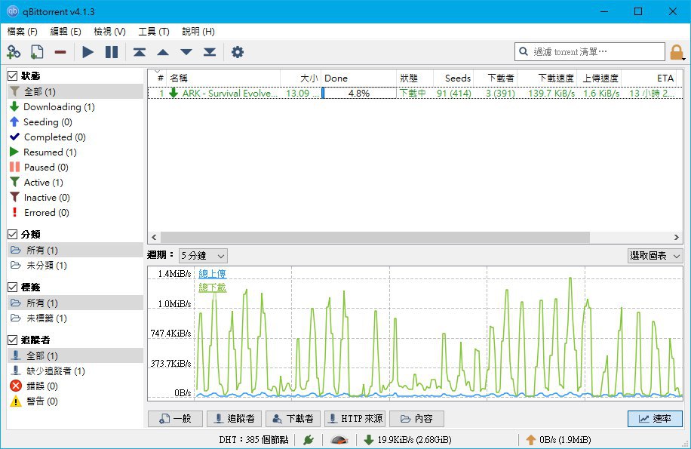Select the 錯誤 (0) tracker filter
Viewport: 691px width, 449px height.
75,386
